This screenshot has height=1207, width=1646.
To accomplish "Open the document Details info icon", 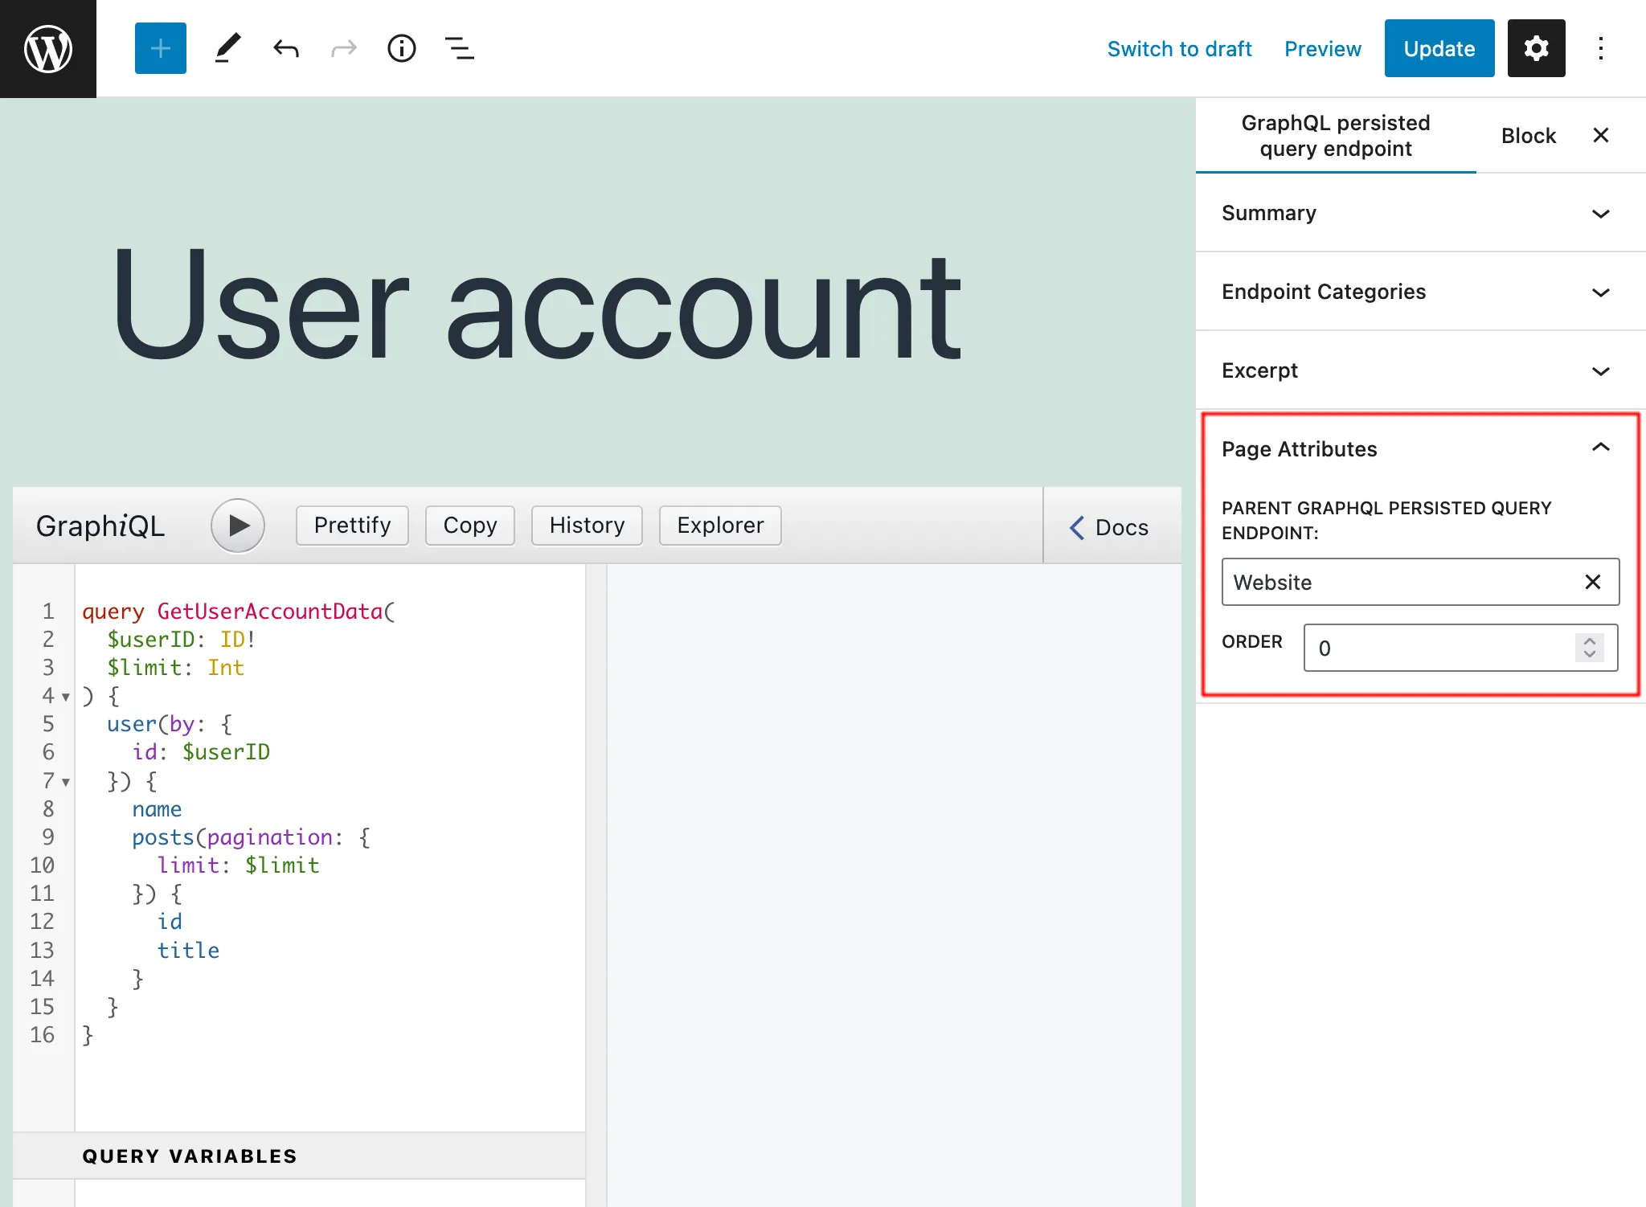I will (x=402, y=48).
